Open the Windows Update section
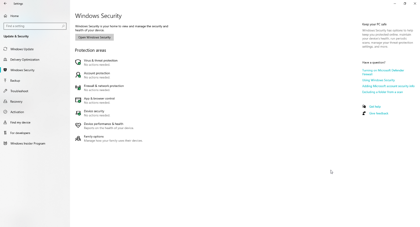 [22, 49]
